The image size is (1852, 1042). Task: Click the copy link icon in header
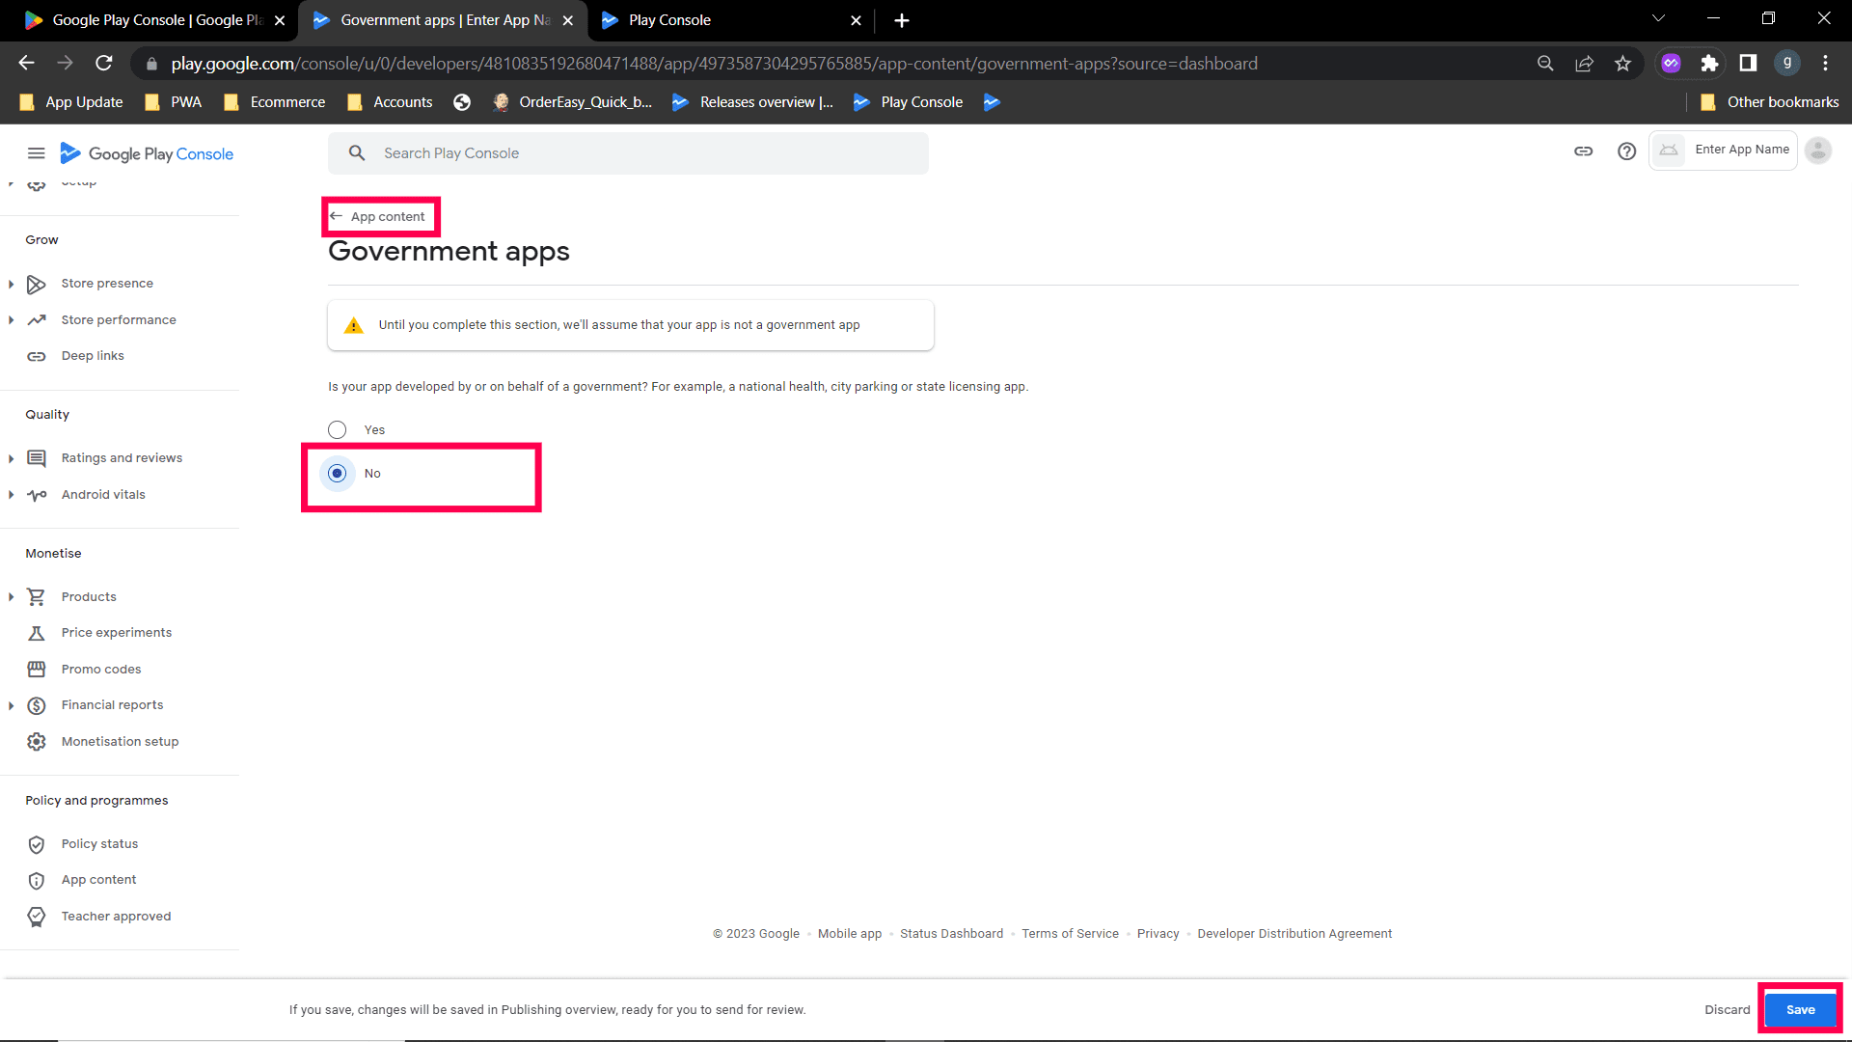1583,151
